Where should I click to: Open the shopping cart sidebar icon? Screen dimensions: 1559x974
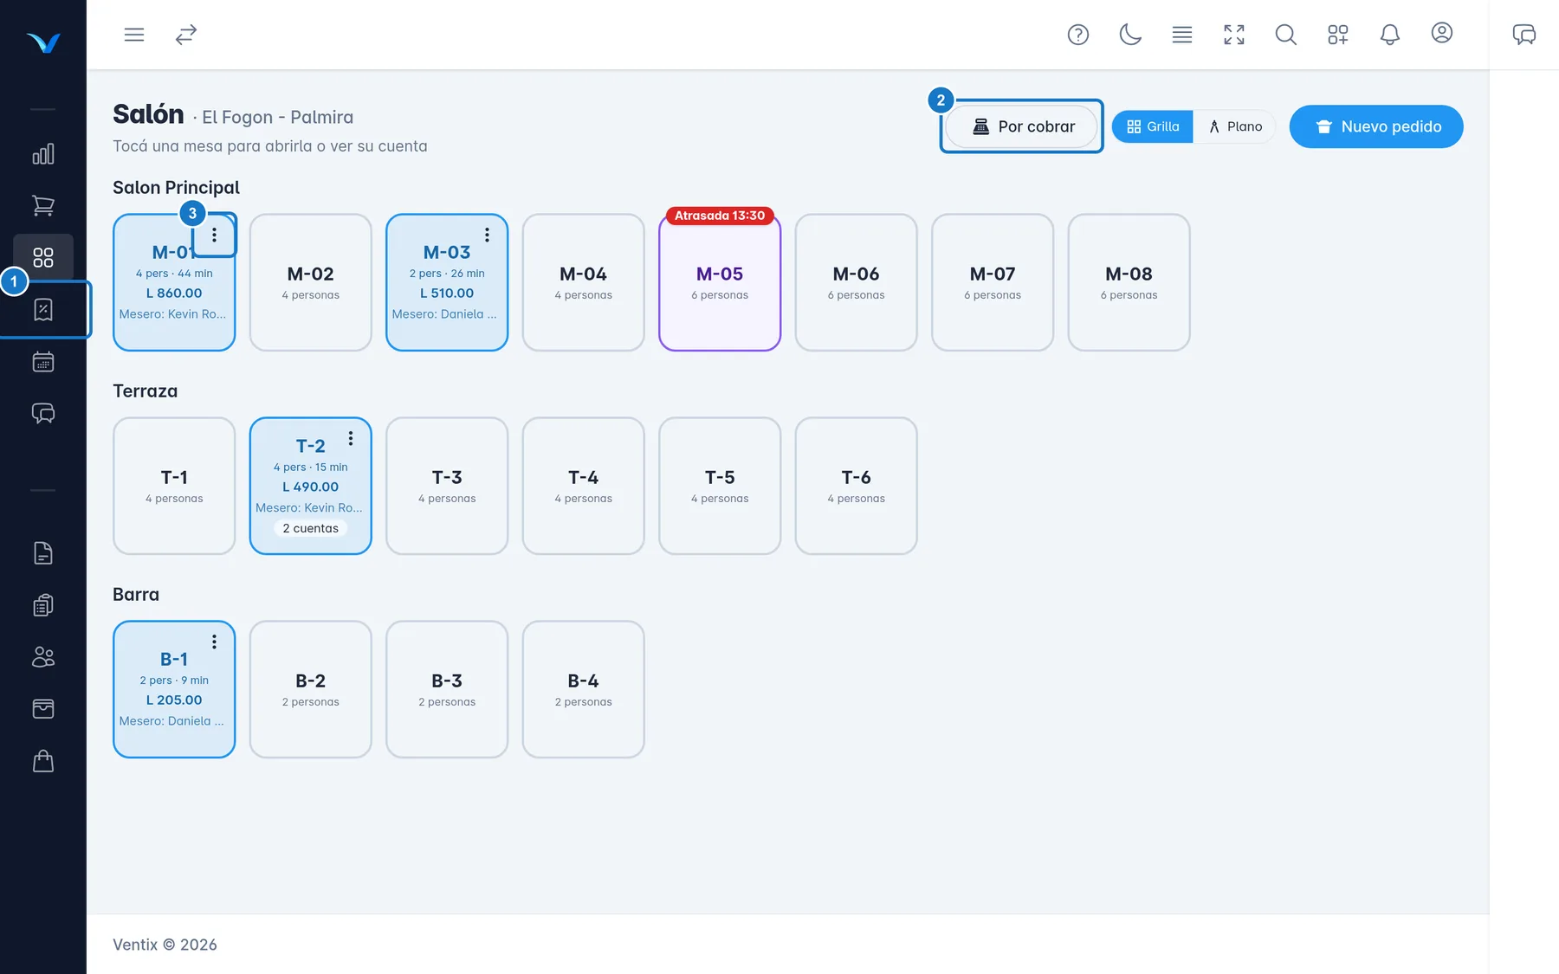[43, 205]
